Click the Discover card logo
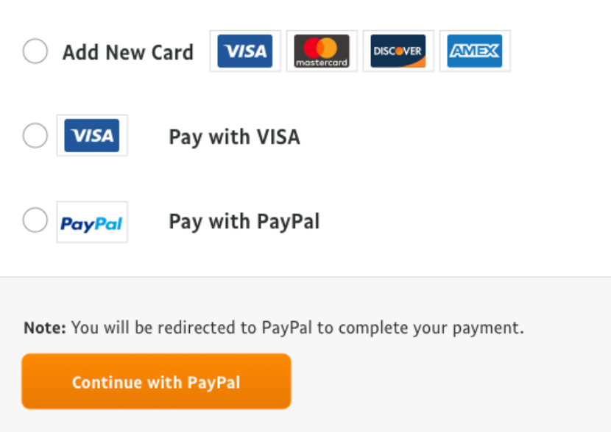This screenshot has height=432, width=611. [398, 51]
